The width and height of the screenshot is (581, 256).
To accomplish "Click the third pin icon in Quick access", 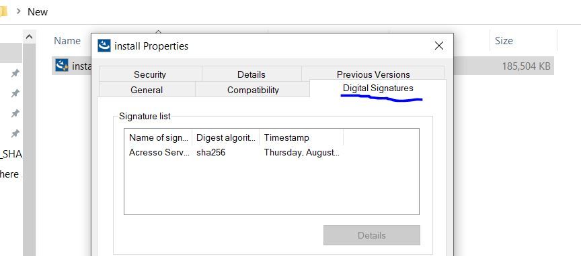I will coord(15,113).
